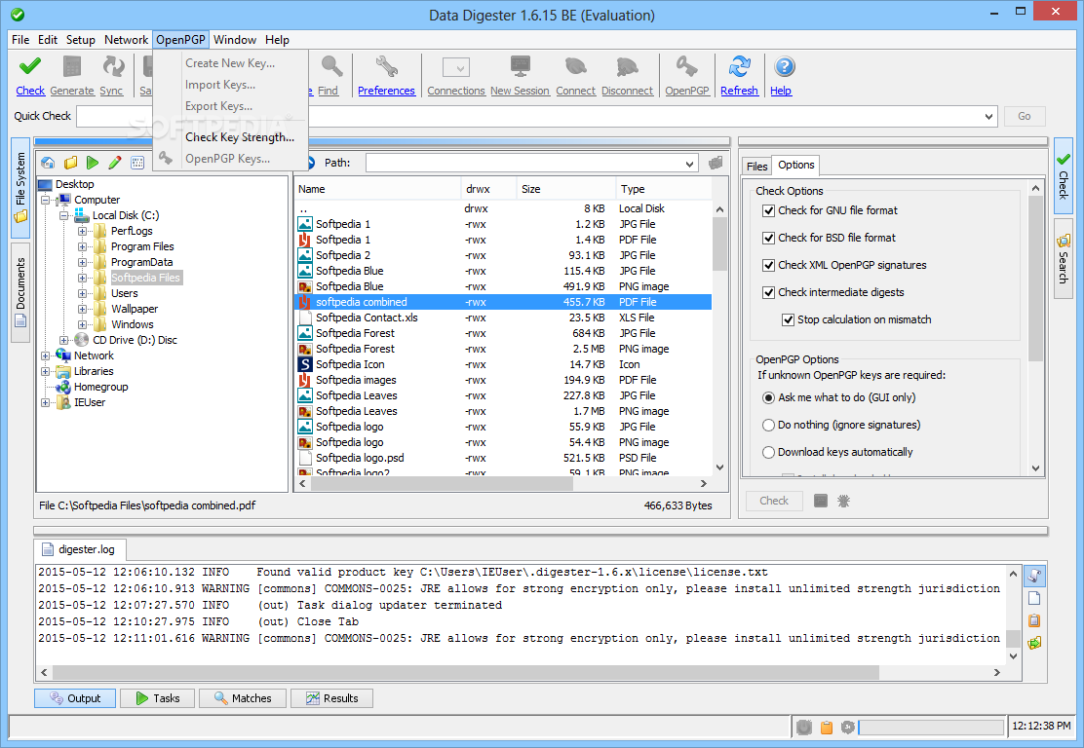Click the Go button

pos(1024,116)
